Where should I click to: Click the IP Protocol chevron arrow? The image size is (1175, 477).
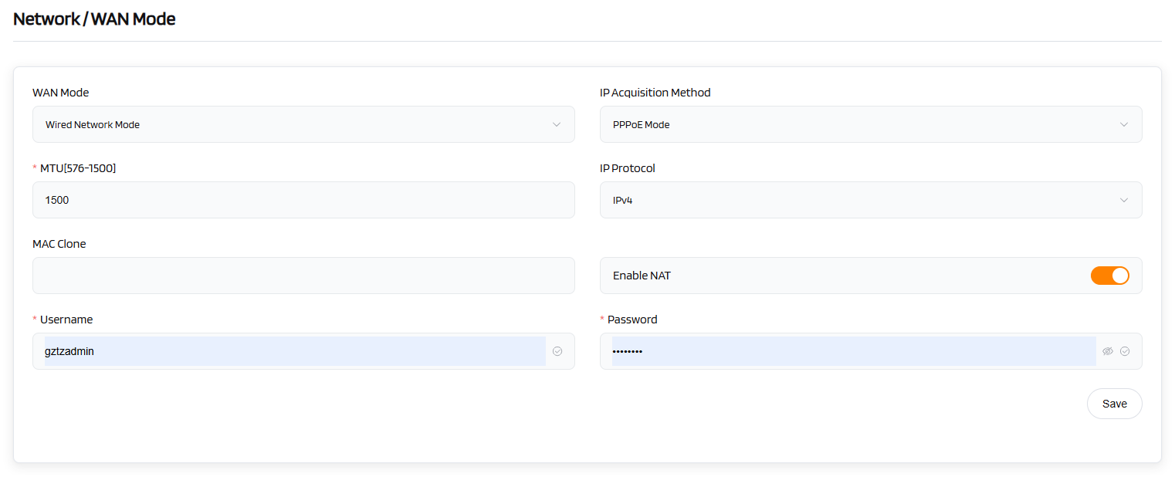(x=1124, y=200)
